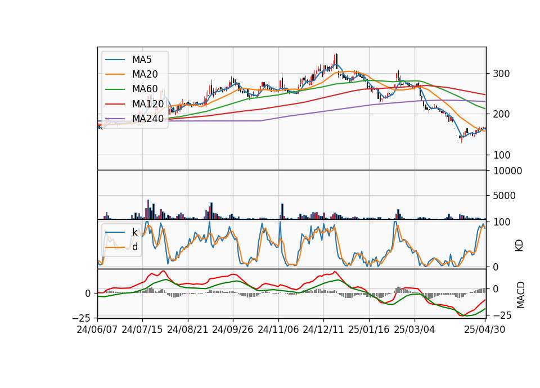Click the 10000 volume axis label
540x388 pixels.
pyautogui.click(x=507, y=171)
